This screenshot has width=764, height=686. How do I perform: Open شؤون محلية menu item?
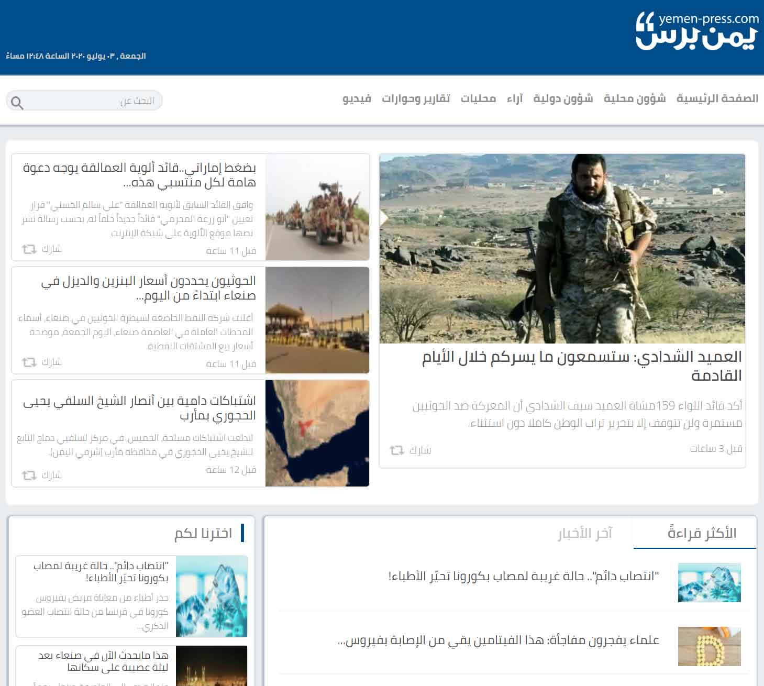pos(635,98)
